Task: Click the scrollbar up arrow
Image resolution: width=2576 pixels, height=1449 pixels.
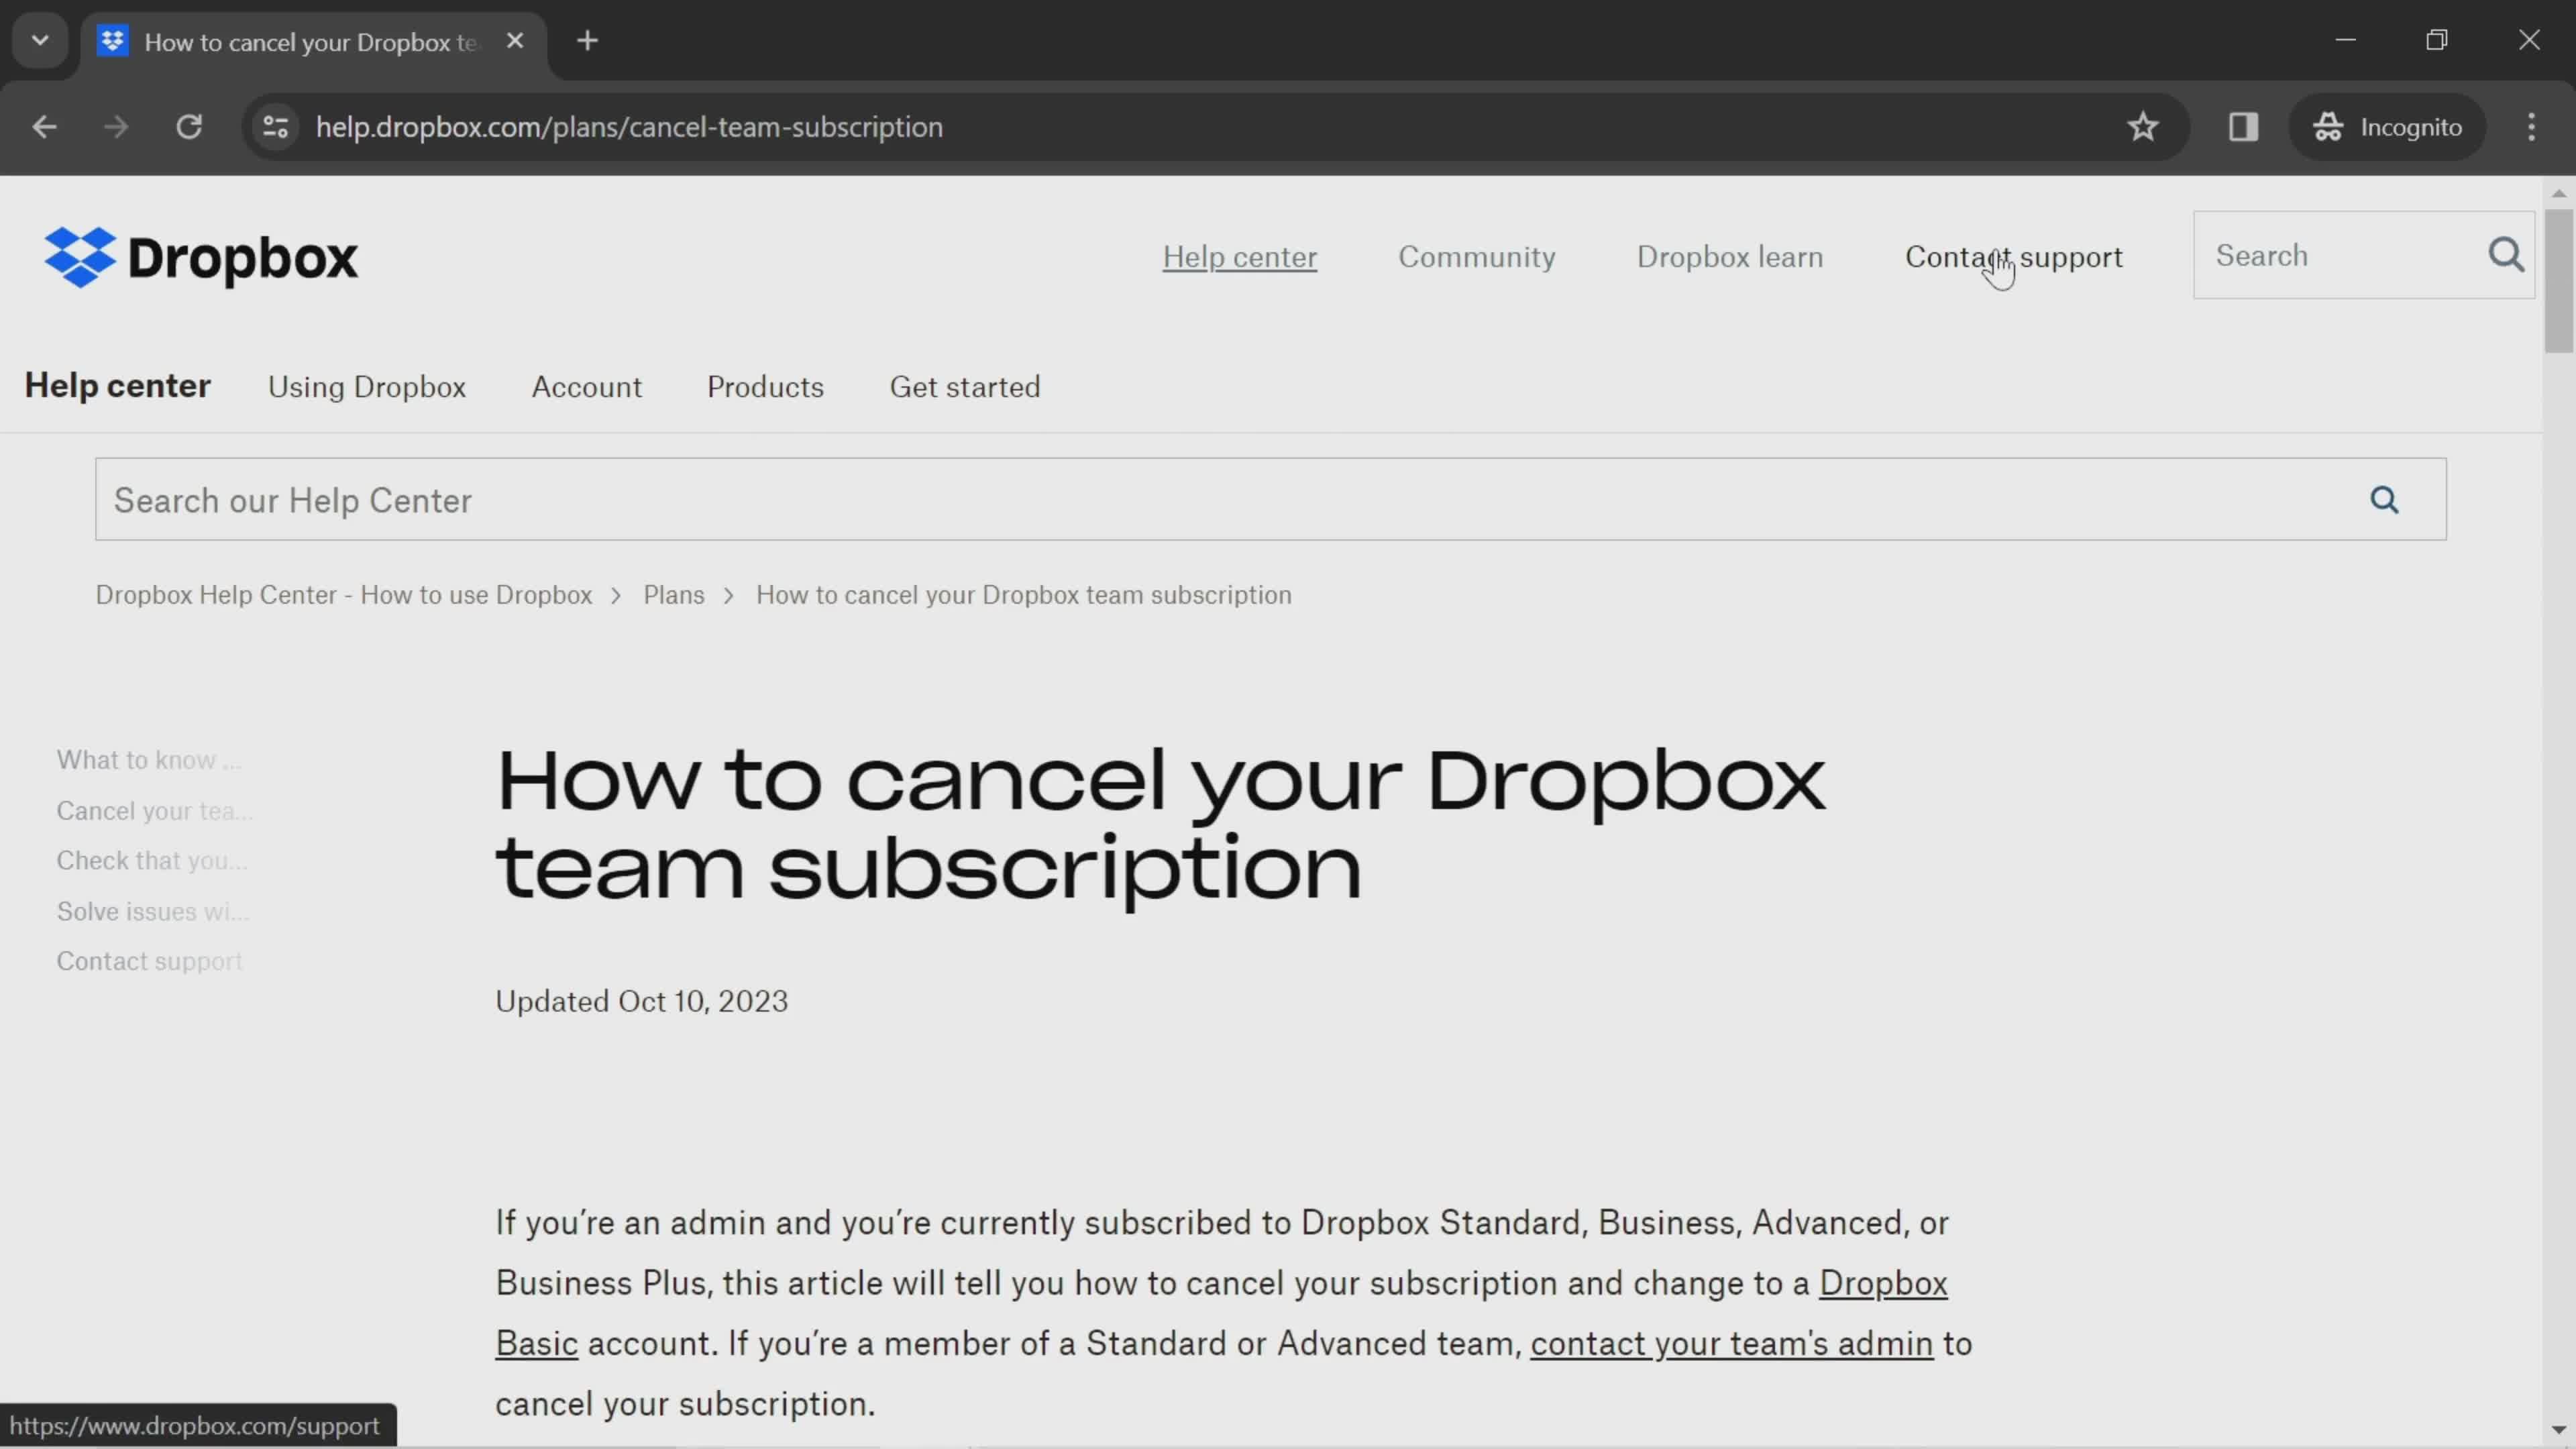Action: click(x=2559, y=193)
